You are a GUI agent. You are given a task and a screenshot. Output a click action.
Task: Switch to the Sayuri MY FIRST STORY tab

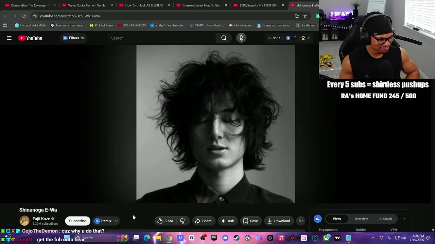pos(258,5)
